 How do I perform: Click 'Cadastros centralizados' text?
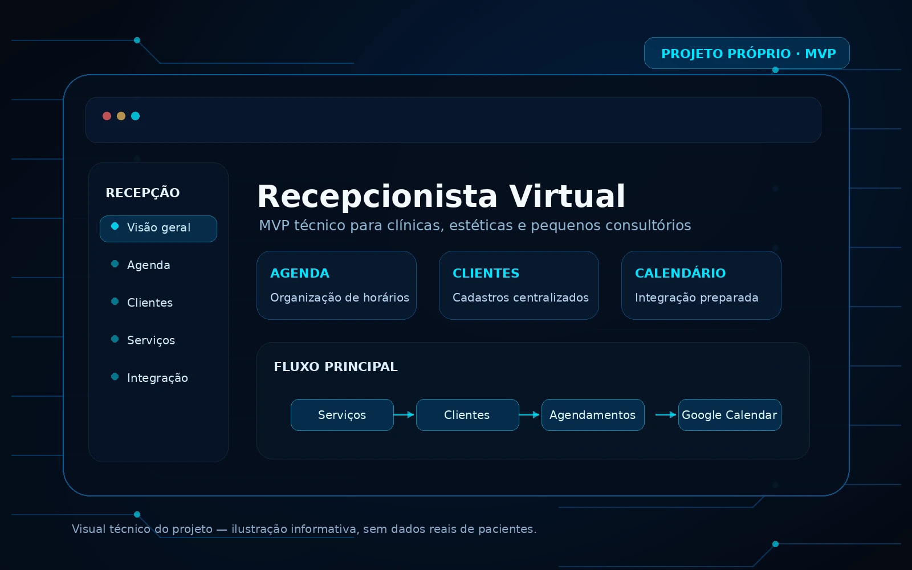(520, 298)
